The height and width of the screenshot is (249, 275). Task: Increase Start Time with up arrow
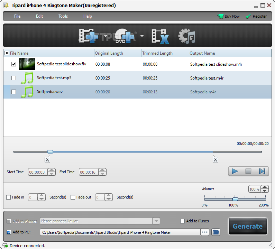pyautogui.click(x=52, y=170)
